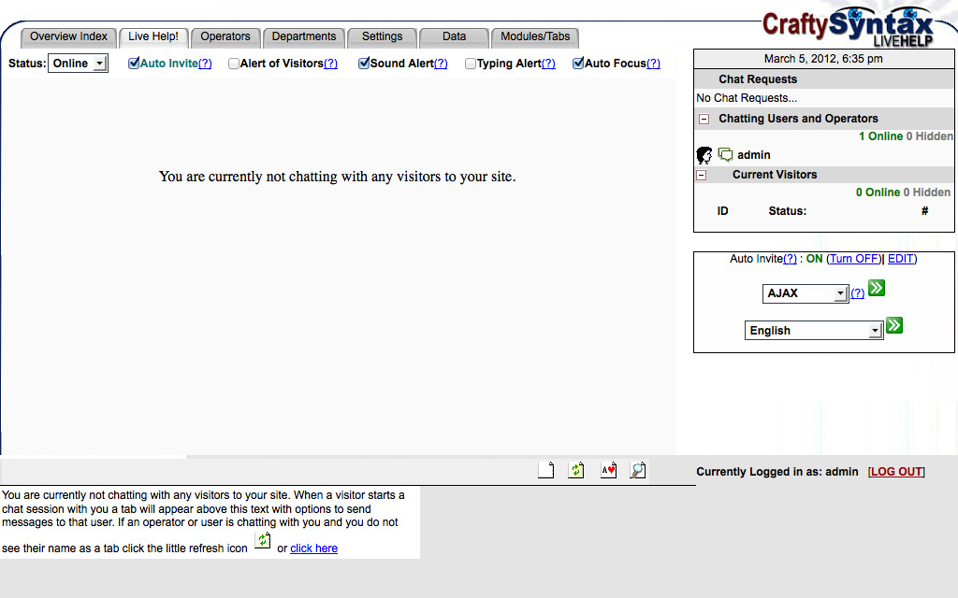The width and height of the screenshot is (958, 598).
Task: Click the operator head icon beside admin
Action: click(x=704, y=155)
